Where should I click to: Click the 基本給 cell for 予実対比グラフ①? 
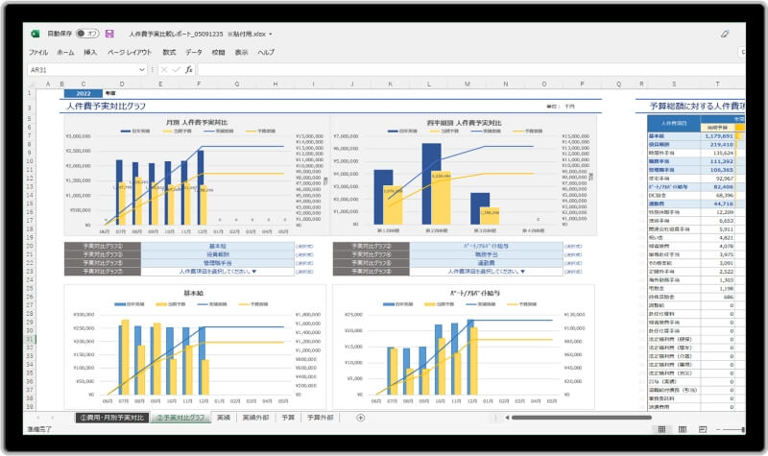[x=216, y=246]
